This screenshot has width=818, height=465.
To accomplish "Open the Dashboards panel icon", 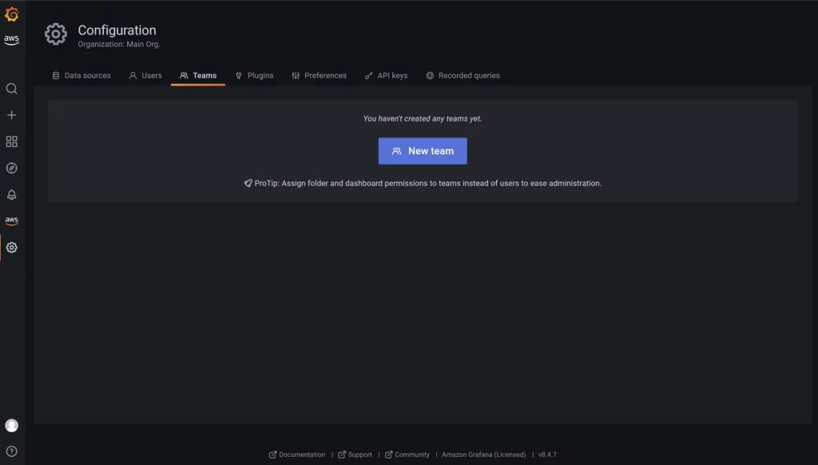I will [x=11, y=141].
